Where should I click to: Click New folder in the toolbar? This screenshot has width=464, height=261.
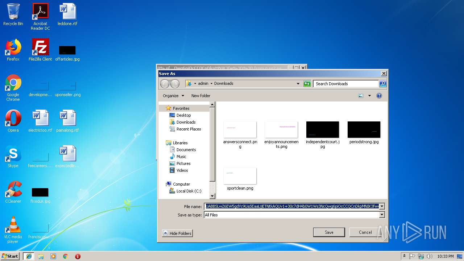(x=201, y=96)
